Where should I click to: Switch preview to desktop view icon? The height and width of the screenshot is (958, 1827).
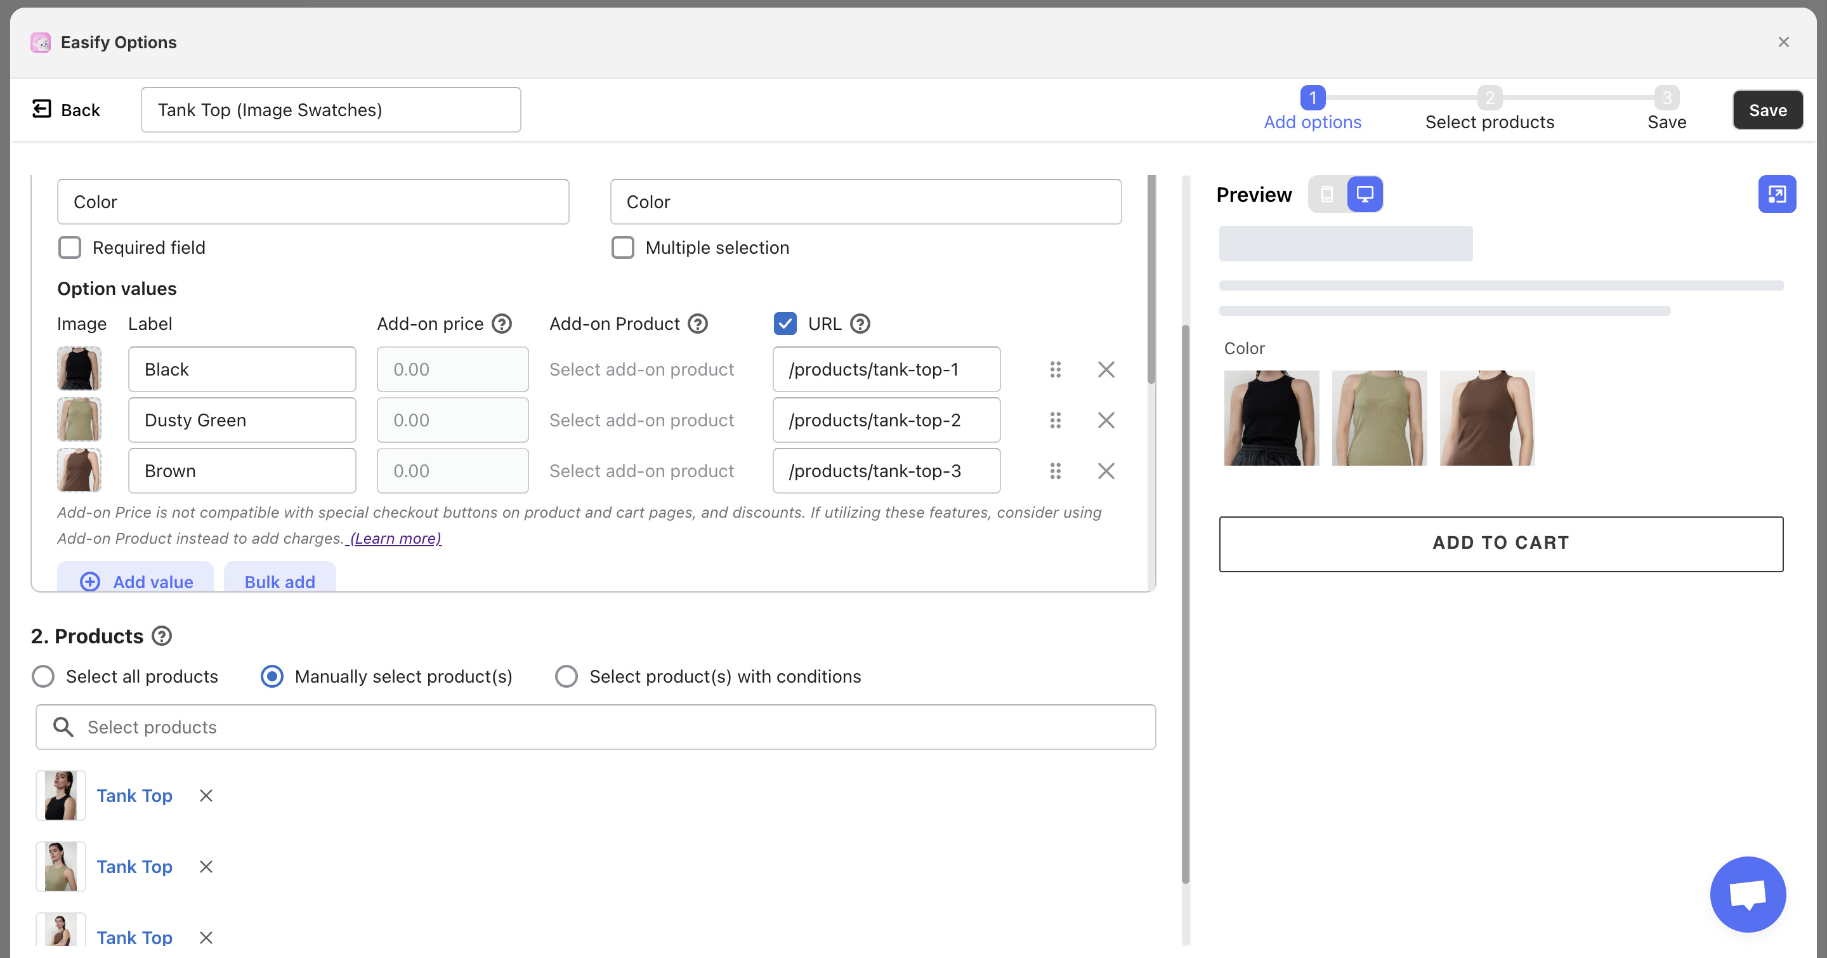pyautogui.click(x=1365, y=194)
